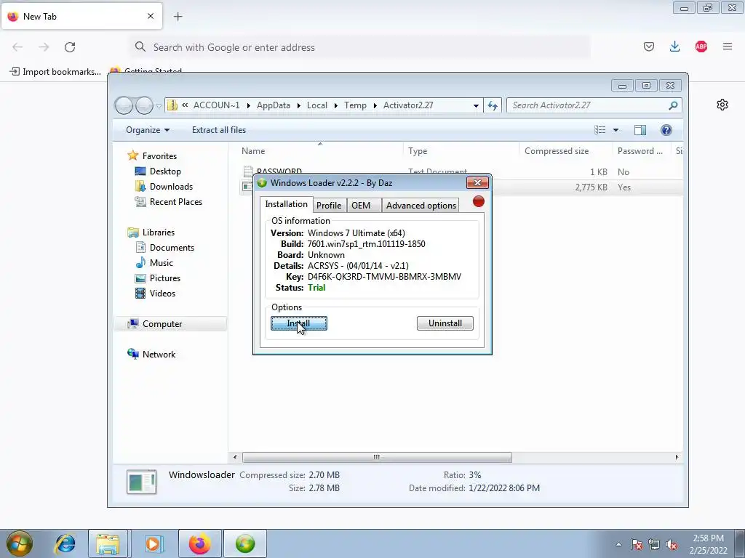
Task: Close the New Tab tab
Action: coord(150,16)
